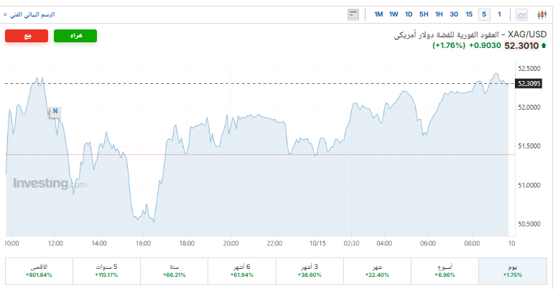The image size is (558, 289).
Task: Select the week (أسبوع) period tab
Action: click(445, 270)
